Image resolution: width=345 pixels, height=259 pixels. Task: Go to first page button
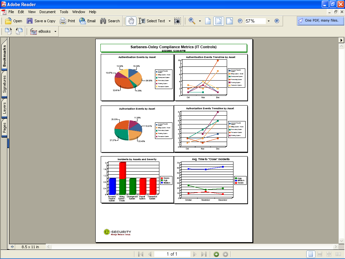click(140, 254)
